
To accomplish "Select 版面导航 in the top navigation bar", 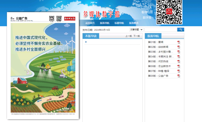I will 105,23.
